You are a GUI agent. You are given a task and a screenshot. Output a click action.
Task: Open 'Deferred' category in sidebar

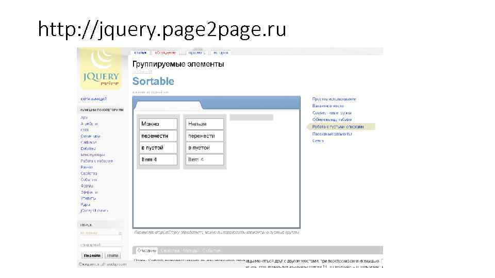[88, 148]
